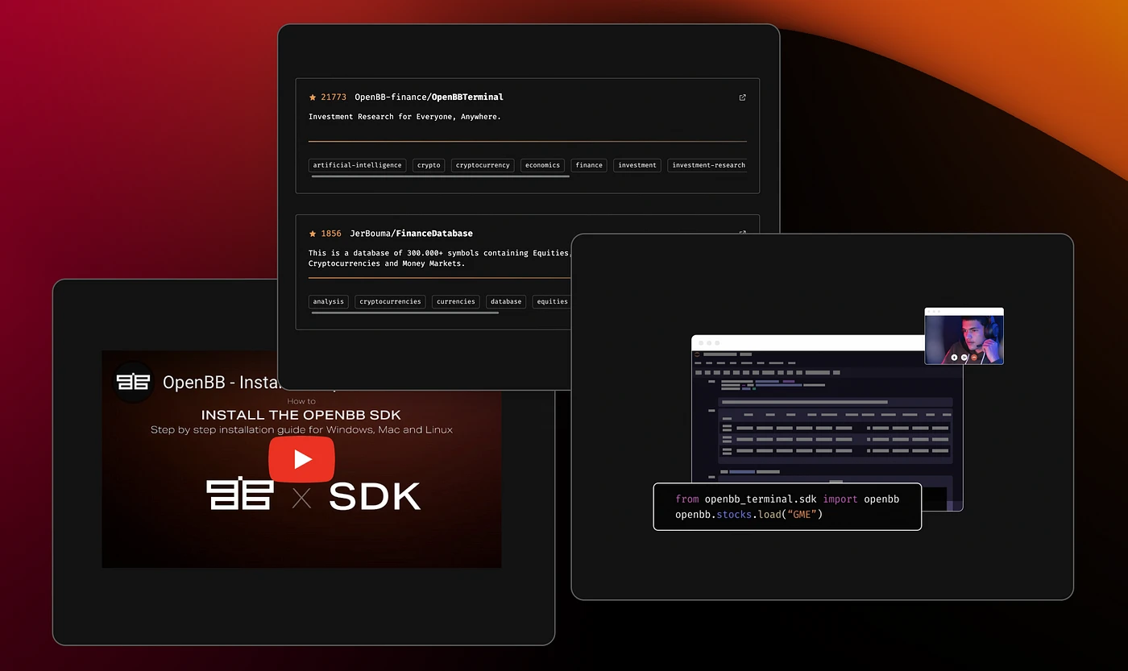
Task: Click the FinanceDatabase tags horizontal scrollbar
Action: pos(404,313)
